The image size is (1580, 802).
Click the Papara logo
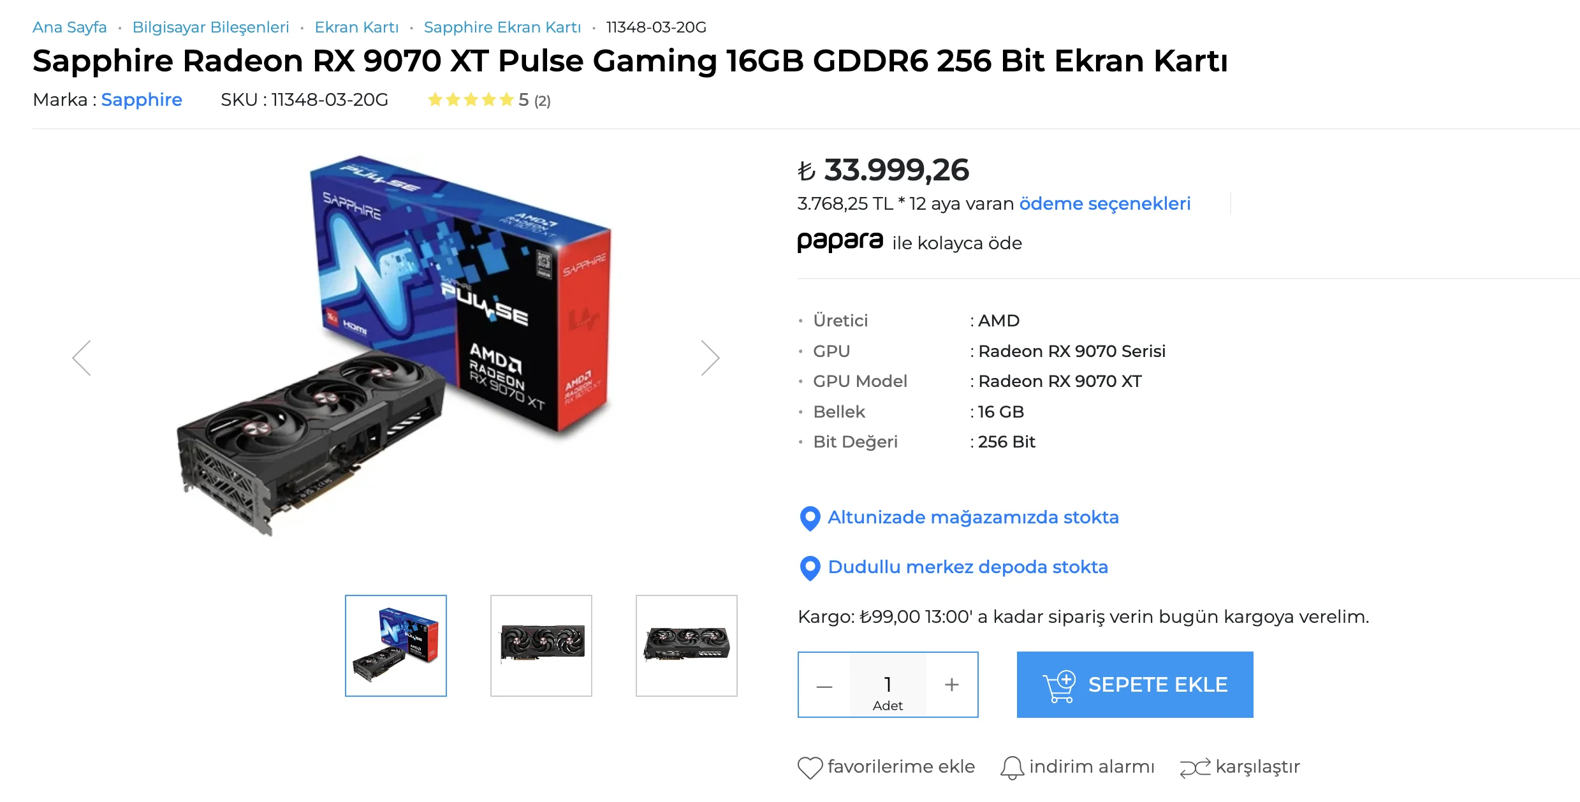(840, 242)
